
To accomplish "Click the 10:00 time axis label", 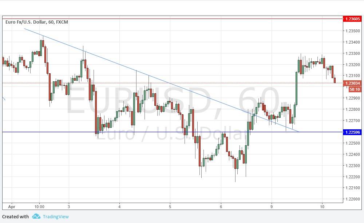I will point(40,206).
